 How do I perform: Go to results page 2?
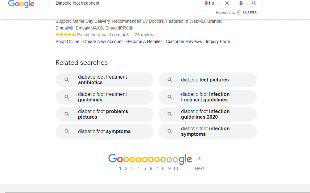click(126, 169)
